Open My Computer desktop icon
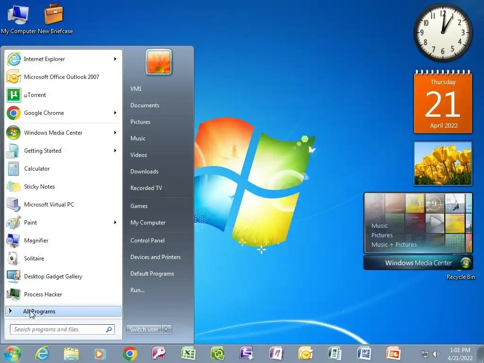The image size is (484, 363). coord(18,19)
